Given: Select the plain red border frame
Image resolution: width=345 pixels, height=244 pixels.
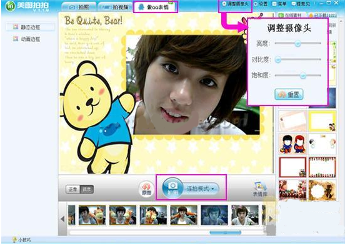Looking at the screenshot, I should point(292,167).
